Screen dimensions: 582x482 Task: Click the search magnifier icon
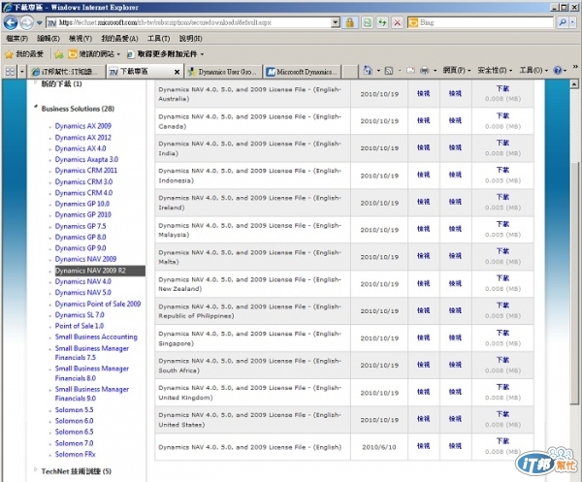563,22
